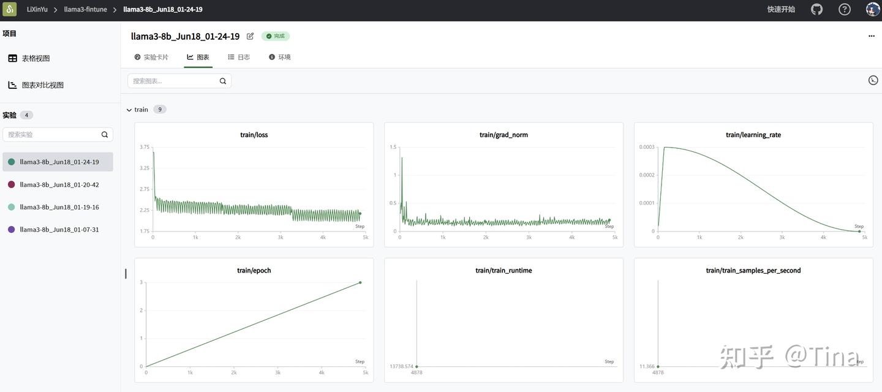
Task: Click the clock icon near charts
Action: coord(873,80)
